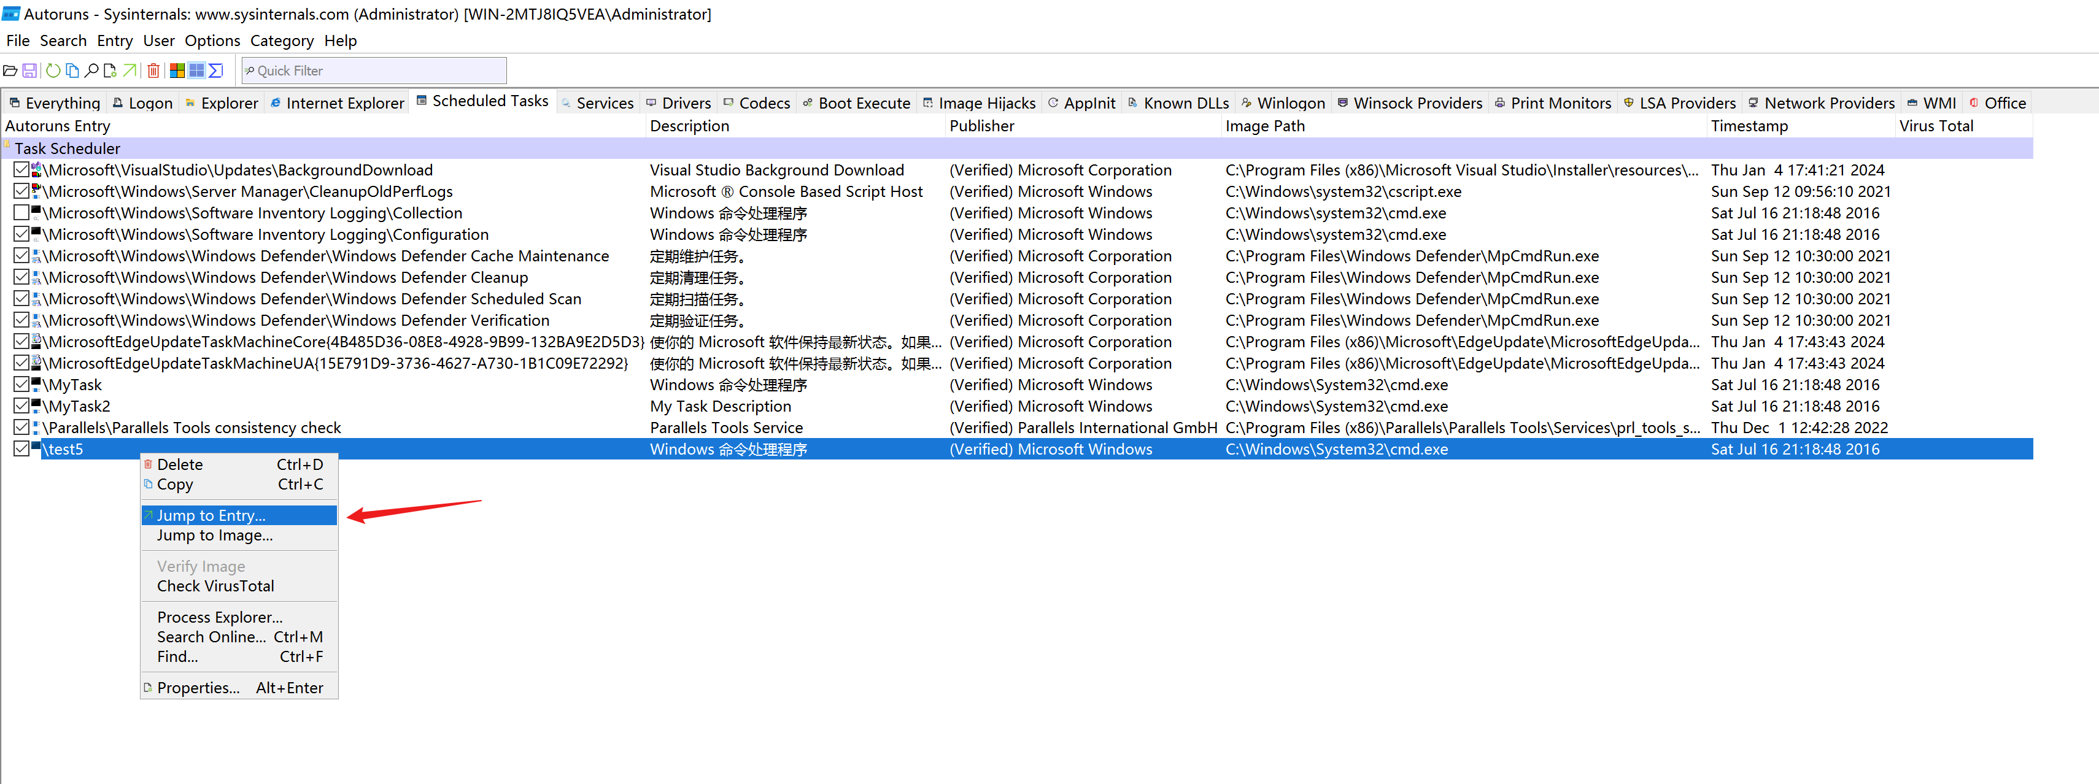Click the Copy toolbar icon
2099x784 pixels.
[x=72, y=71]
